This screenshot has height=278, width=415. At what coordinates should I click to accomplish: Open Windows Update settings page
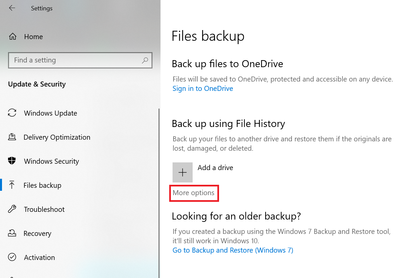50,113
